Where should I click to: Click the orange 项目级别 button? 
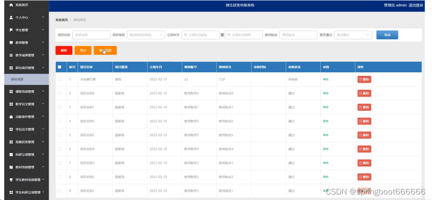(x=105, y=51)
